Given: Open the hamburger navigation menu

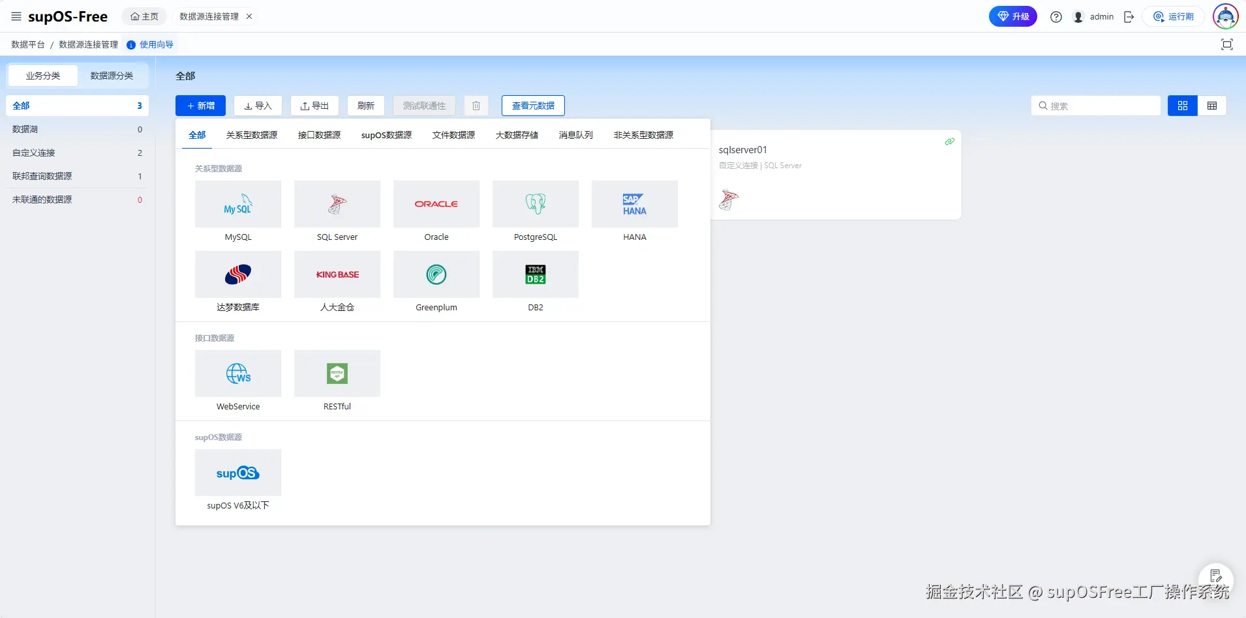Looking at the screenshot, I should [x=16, y=16].
